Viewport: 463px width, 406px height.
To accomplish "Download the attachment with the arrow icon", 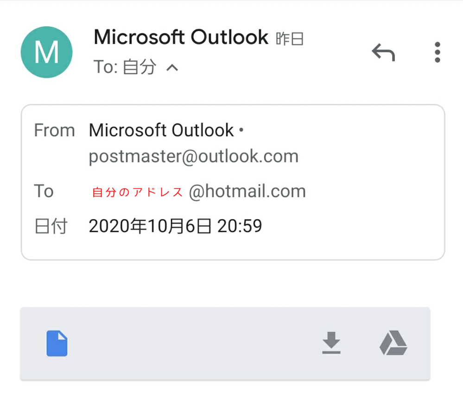I will pos(331,343).
